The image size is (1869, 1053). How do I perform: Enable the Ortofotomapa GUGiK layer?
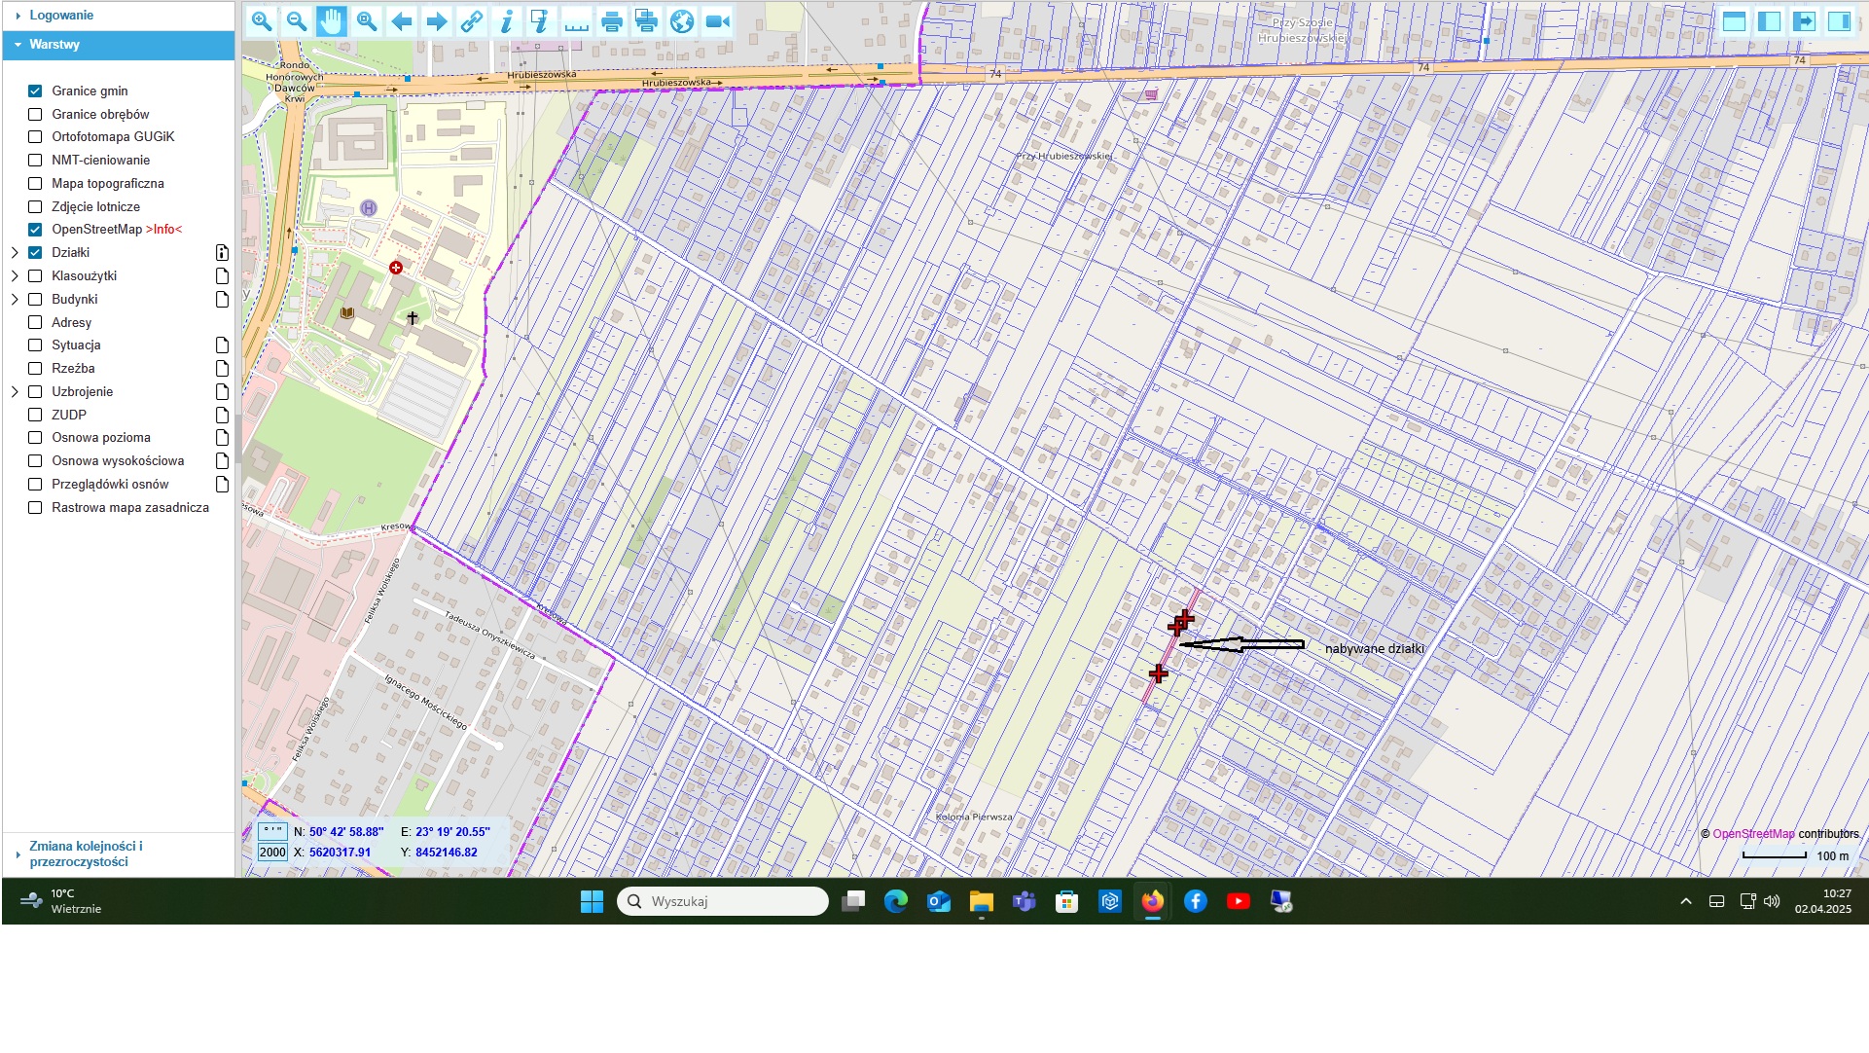point(35,137)
